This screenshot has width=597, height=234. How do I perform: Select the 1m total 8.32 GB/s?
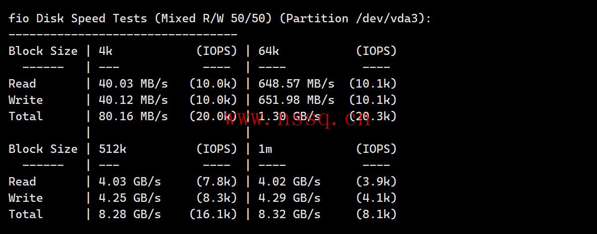[290, 214]
